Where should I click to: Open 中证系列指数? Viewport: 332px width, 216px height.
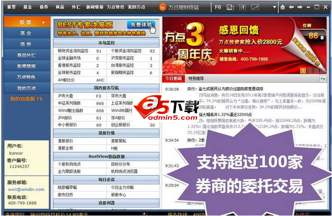pos(69,103)
